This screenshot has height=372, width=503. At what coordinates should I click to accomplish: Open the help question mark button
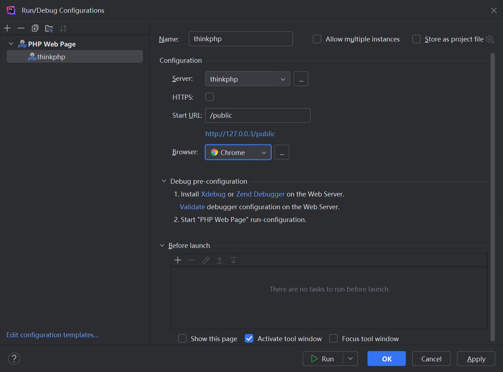click(14, 359)
